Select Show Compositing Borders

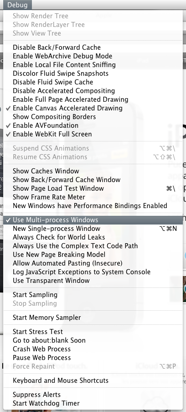pos(93,117)
